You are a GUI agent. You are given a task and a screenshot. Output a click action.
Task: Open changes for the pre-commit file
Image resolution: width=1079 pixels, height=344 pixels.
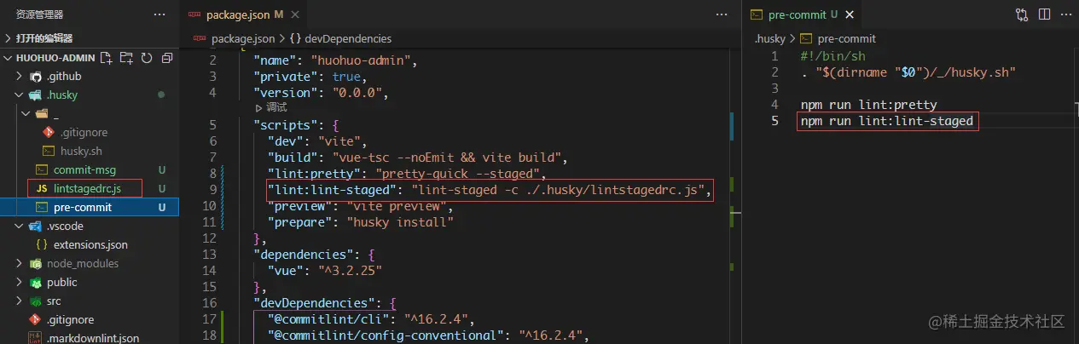pyautogui.click(x=1022, y=14)
